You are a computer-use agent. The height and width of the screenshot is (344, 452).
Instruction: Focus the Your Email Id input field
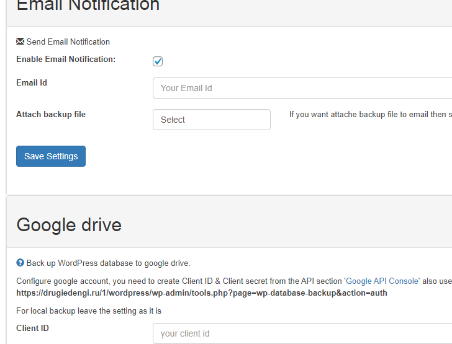point(302,88)
